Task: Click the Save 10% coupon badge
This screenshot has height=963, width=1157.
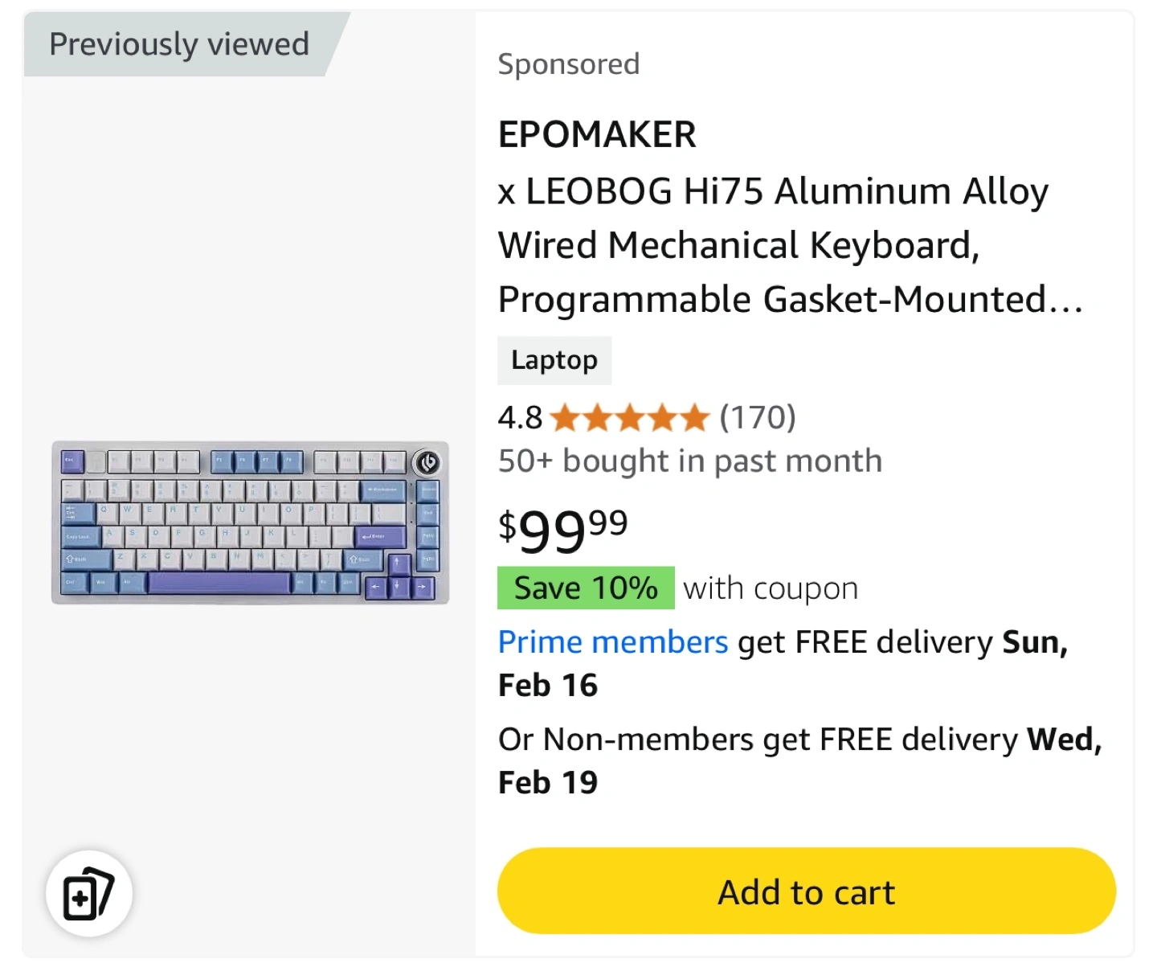Action: point(586,588)
